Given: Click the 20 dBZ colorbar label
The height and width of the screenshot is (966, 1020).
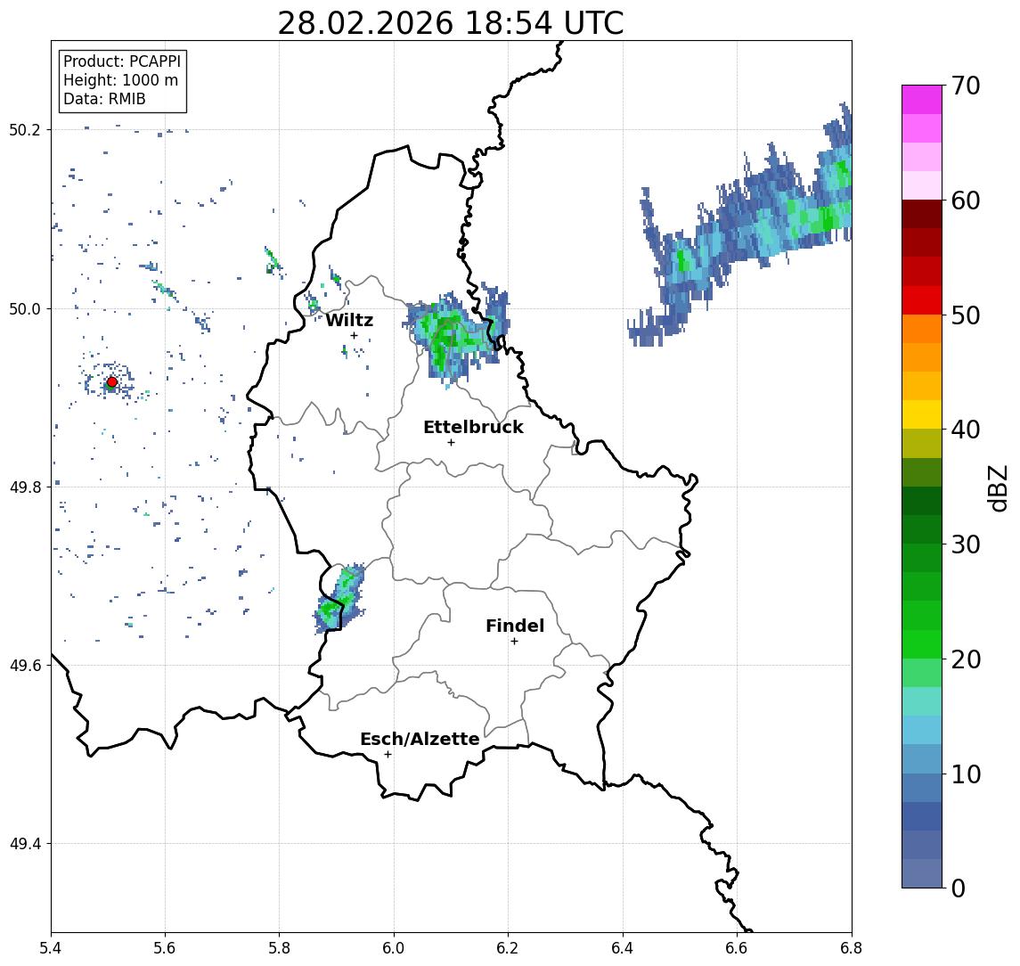Looking at the screenshot, I should click(966, 659).
